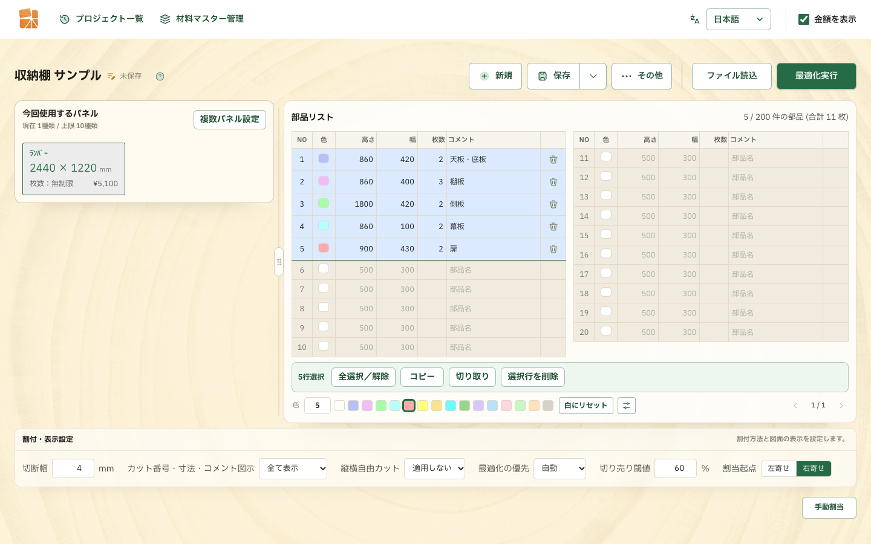
Task: Open color palette settings sliders icon
Action: pyautogui.click(x=627, y=406)
